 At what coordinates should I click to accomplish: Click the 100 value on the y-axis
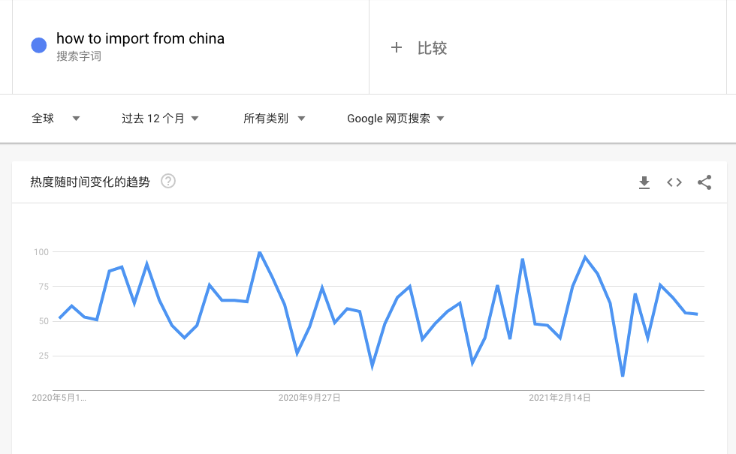click(43, 253)
